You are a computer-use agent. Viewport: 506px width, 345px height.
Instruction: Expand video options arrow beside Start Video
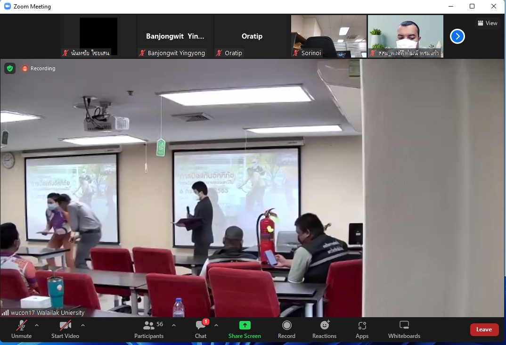pyautogui.click(x=83, y=325)
